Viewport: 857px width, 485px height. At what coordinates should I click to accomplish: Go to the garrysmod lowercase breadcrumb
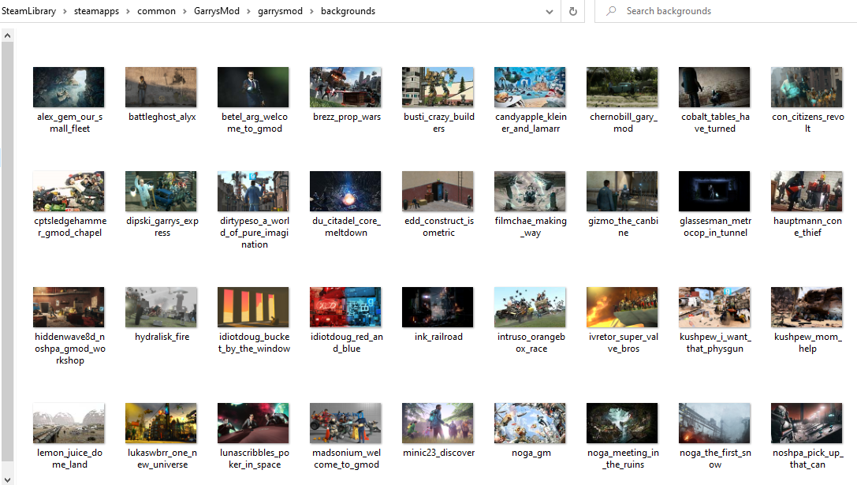pos(280,11)
